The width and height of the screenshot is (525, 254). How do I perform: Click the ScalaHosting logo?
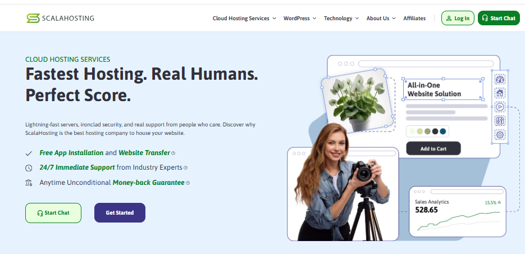(60, 18)
